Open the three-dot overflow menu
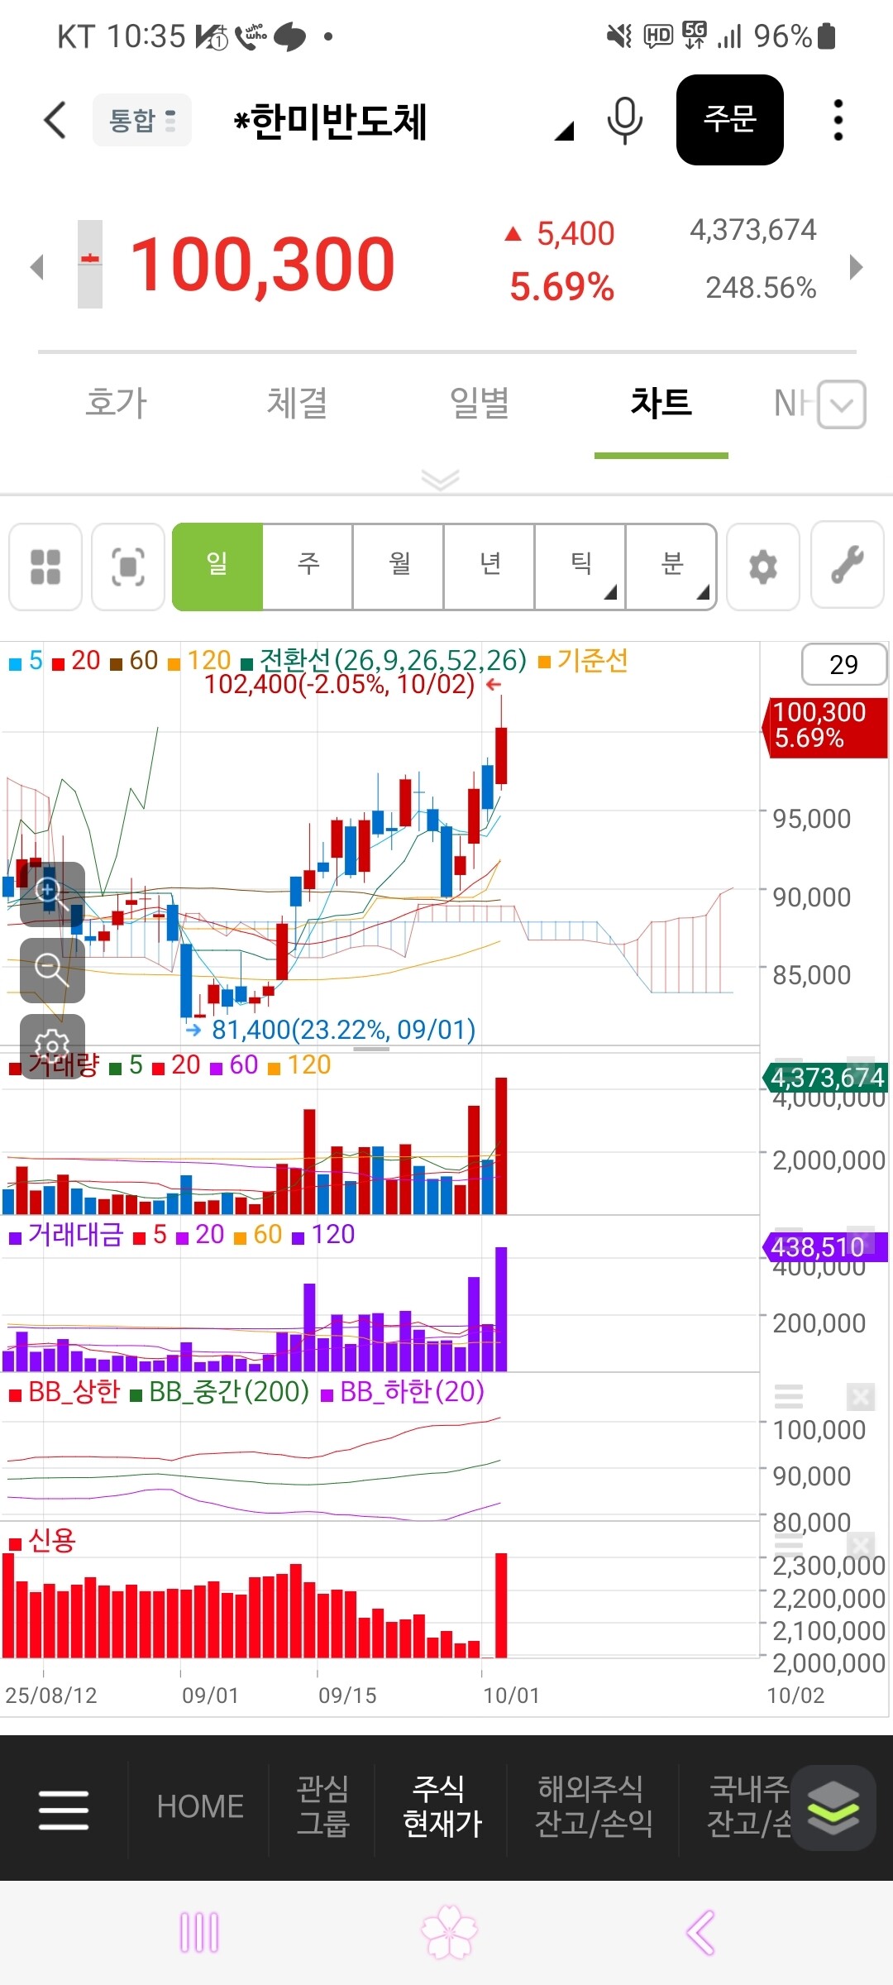Image resolution: width=893 pixels, height=1985 pixels. click(838, 120)
